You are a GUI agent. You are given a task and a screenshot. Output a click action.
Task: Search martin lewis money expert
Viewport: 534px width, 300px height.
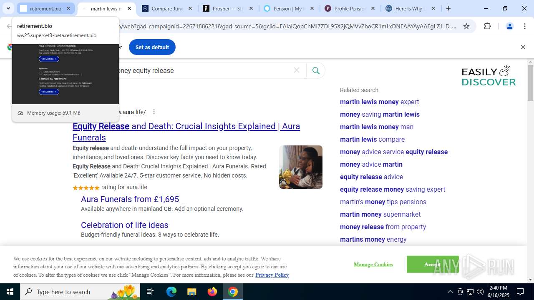379,102
